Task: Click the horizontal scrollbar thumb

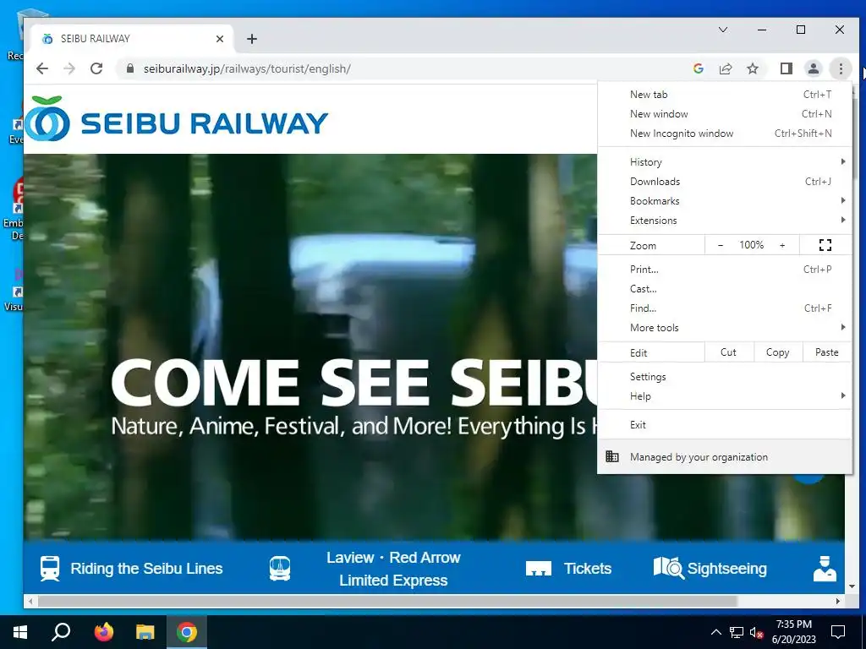Action: coord(387,601)
